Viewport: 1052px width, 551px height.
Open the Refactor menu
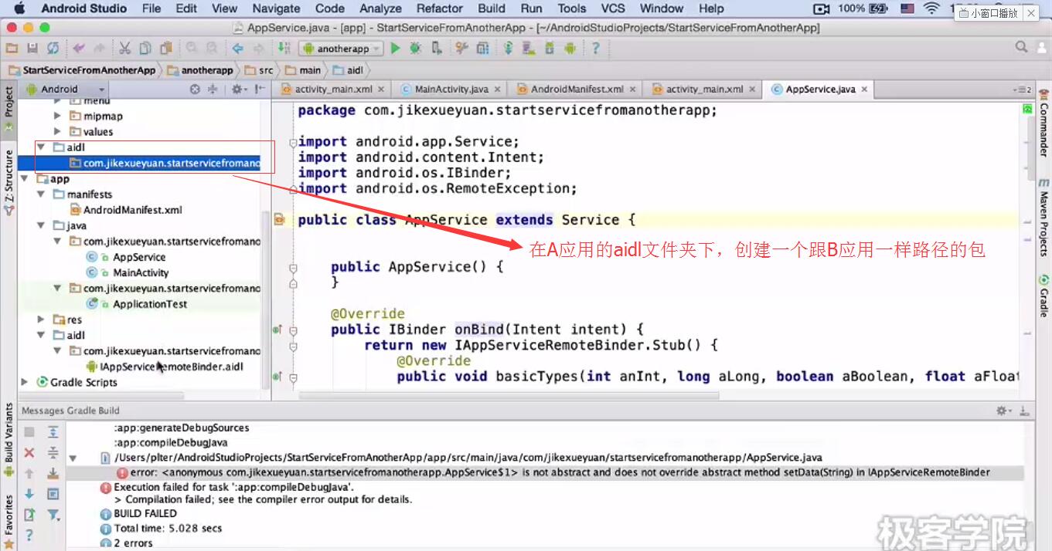pos(439,8)
